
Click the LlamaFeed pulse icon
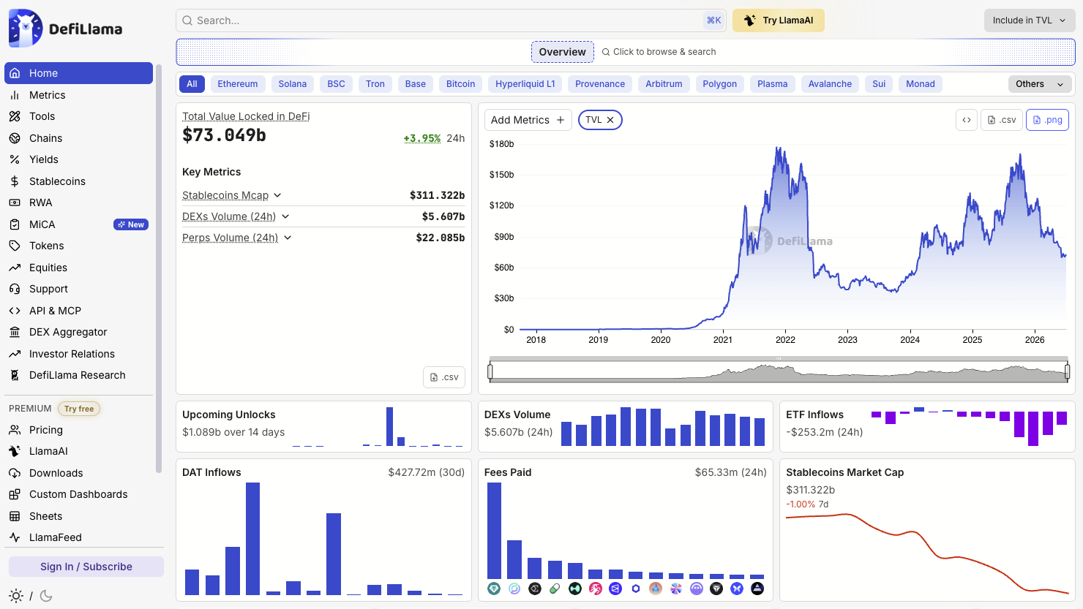click(x=15, y=537)
